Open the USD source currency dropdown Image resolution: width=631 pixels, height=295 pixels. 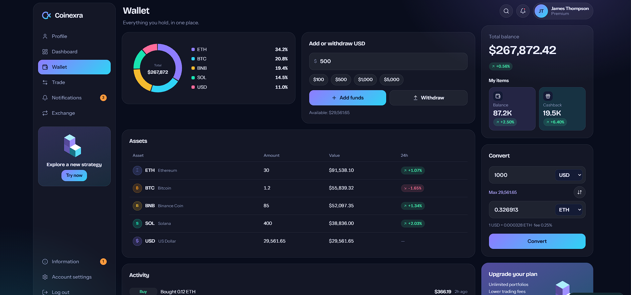569,175
